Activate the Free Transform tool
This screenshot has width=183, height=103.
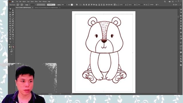click(x=13, y=26)
